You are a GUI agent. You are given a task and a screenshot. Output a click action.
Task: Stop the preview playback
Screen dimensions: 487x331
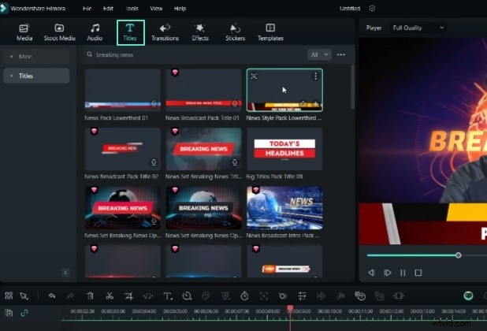coord(418,273)
